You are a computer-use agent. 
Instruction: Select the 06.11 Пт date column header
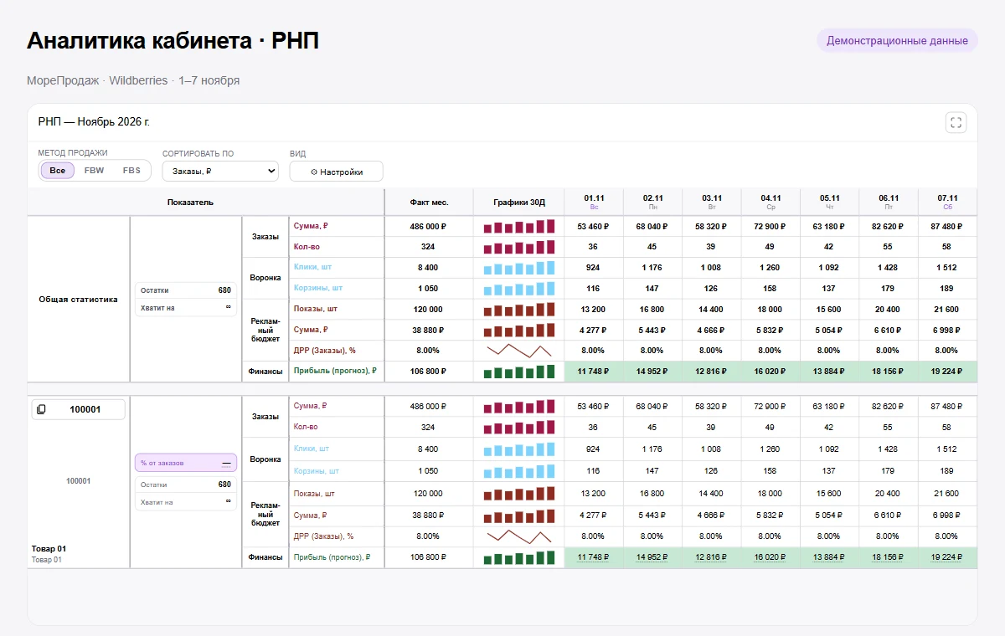coord(889,202)
